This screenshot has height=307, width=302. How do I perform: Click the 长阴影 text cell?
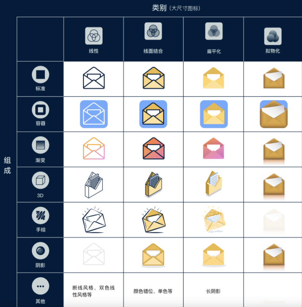(x=213, y=292)
